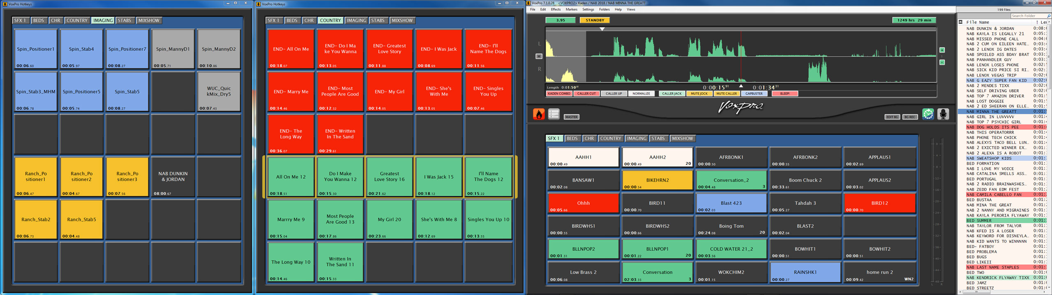The image size is (1052, 295).
Task: Click the white playhead marker above the waveform
Action: pyautogui.click(x=602, y=29)
